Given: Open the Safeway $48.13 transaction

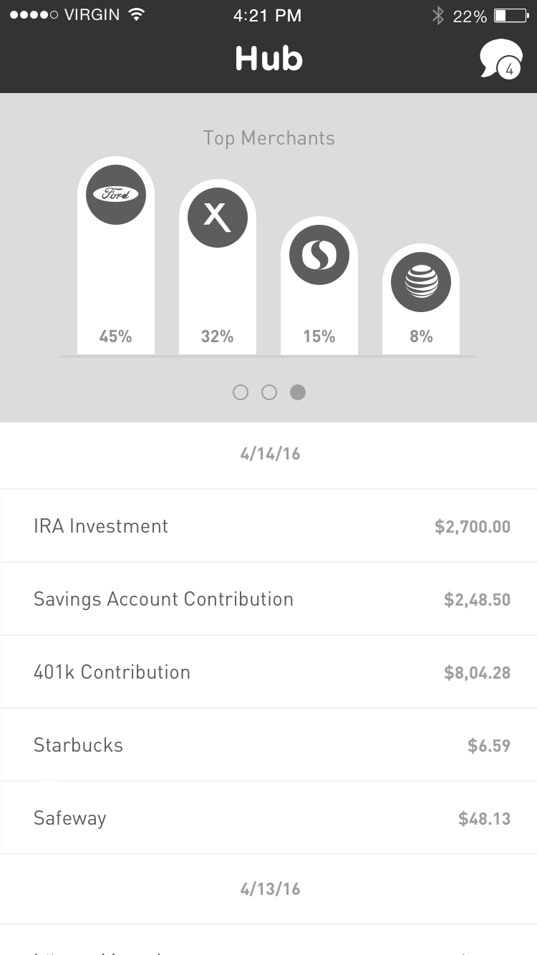Looking at the screenshot, I should pos(268,818).
